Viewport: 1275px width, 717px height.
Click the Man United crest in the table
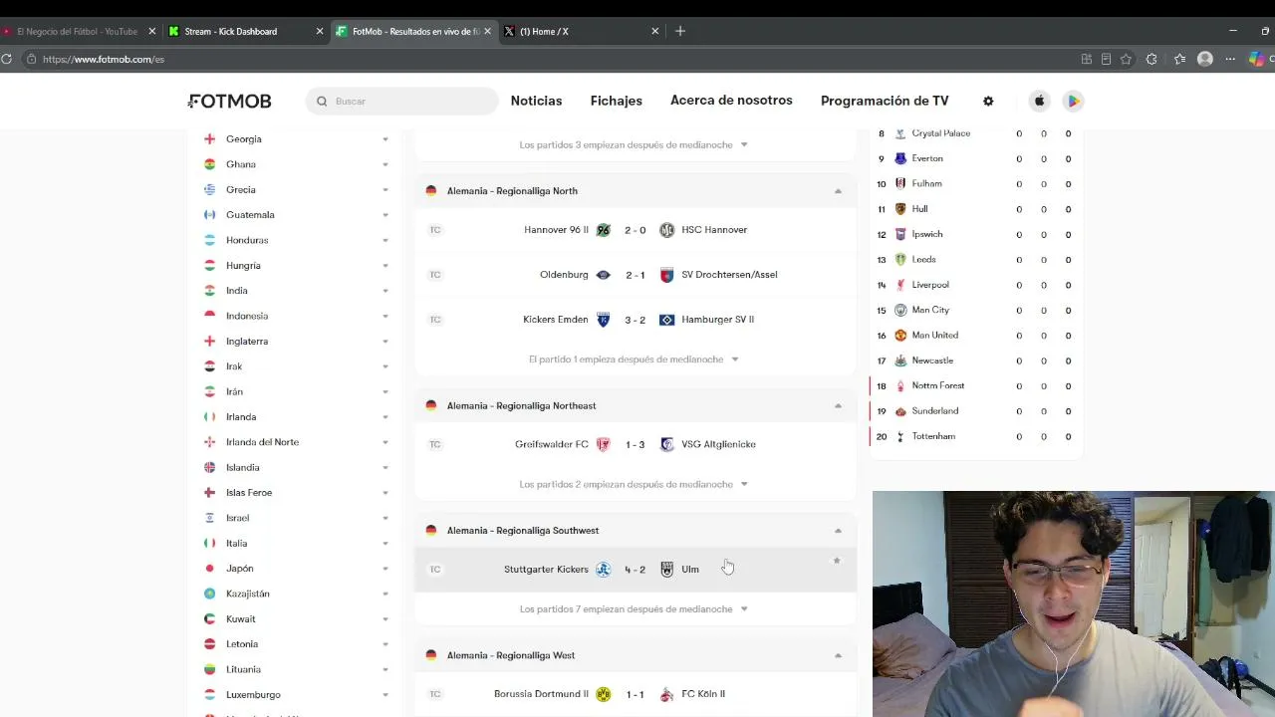900,336
